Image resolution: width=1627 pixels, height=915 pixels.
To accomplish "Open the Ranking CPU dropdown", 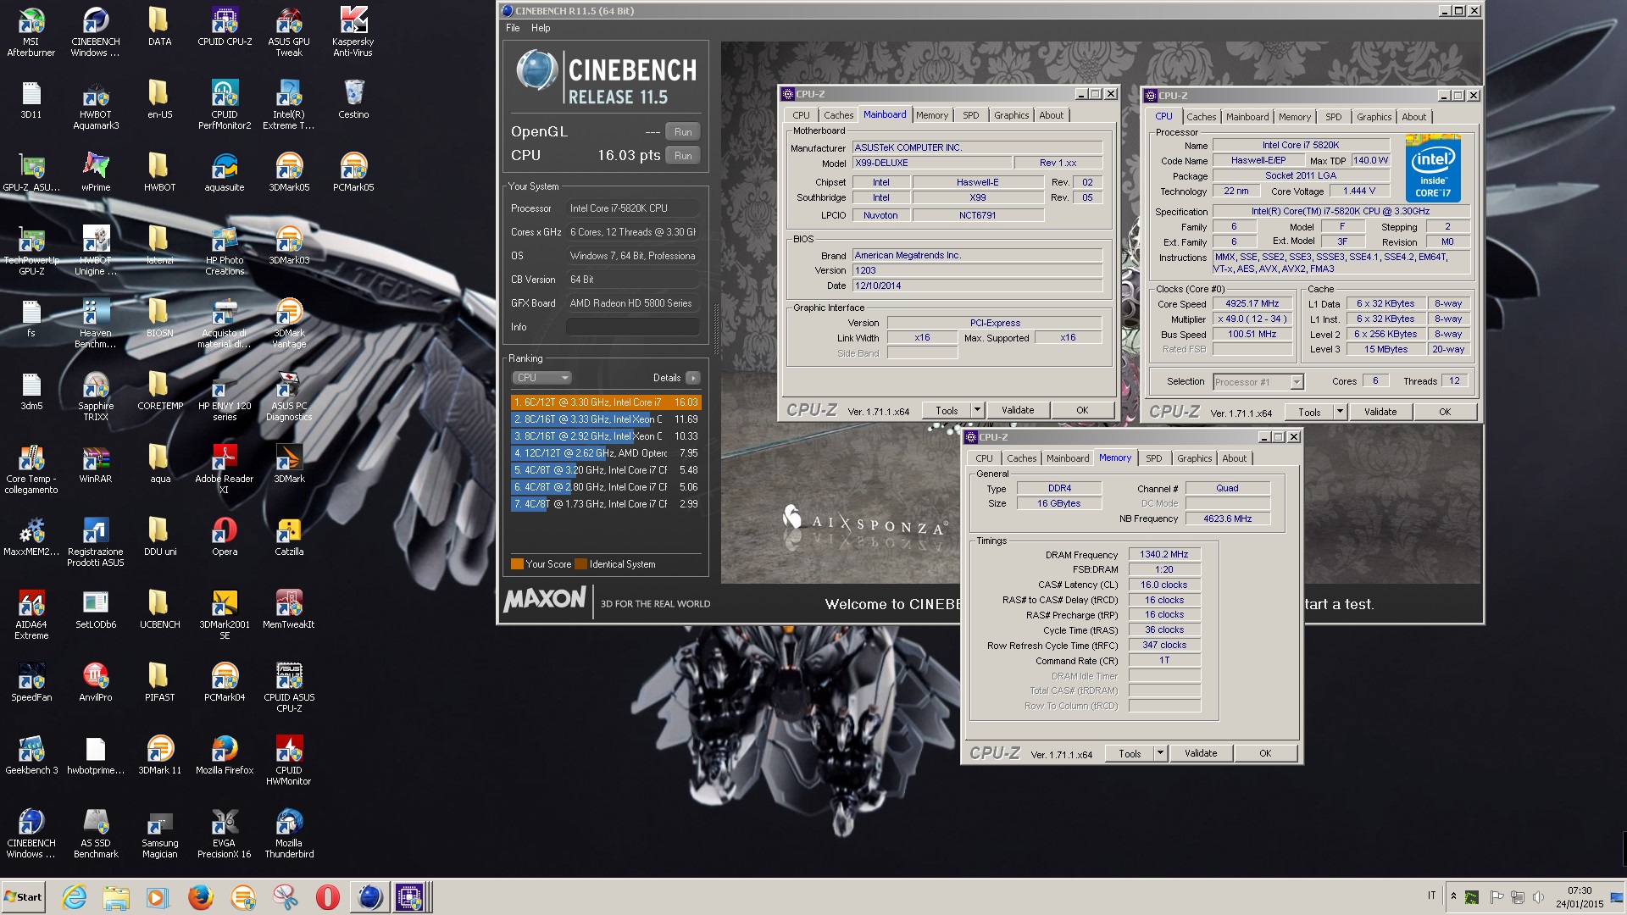I will 541,378.
